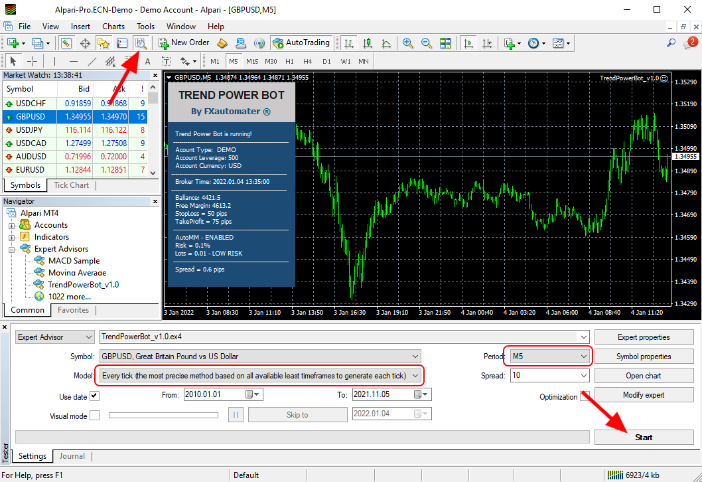This screenshot has height=482, width=702.
Task: Enable the Visual mode checkbox
Action: tap(94, 415)
